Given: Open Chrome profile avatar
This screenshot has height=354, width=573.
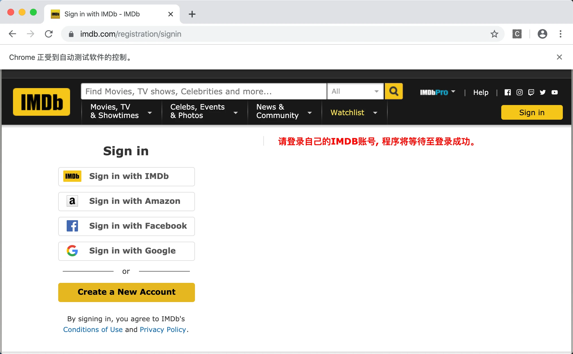Looking at the screenshot, I should click(x=542, y=34).
